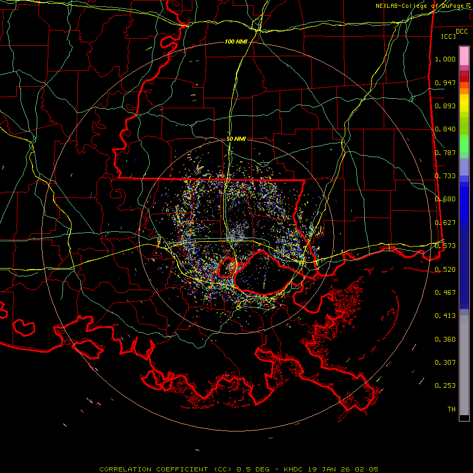The image size is (473, 473).
Task: Select the 0.627 scale value
Action: point(445,223)
